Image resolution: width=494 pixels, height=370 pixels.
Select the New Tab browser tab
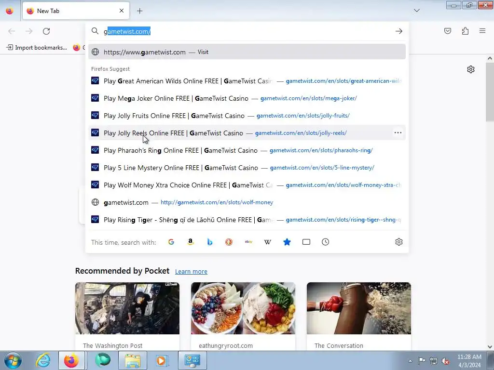(x=76, y=11)
